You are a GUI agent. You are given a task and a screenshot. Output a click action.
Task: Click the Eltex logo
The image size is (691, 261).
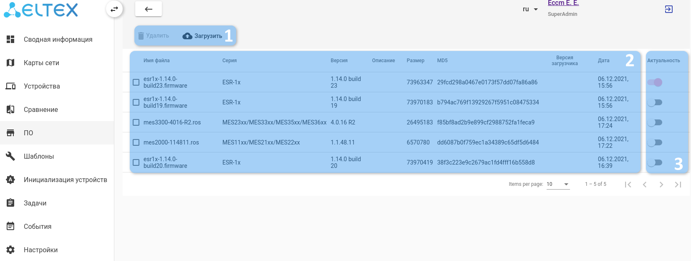(41, 10)
